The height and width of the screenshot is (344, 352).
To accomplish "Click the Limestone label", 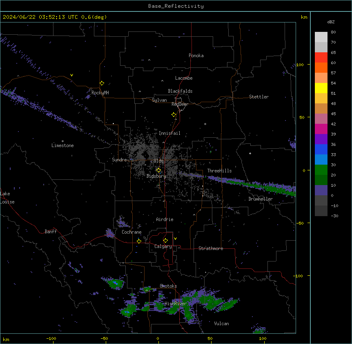I will point(62,145).
